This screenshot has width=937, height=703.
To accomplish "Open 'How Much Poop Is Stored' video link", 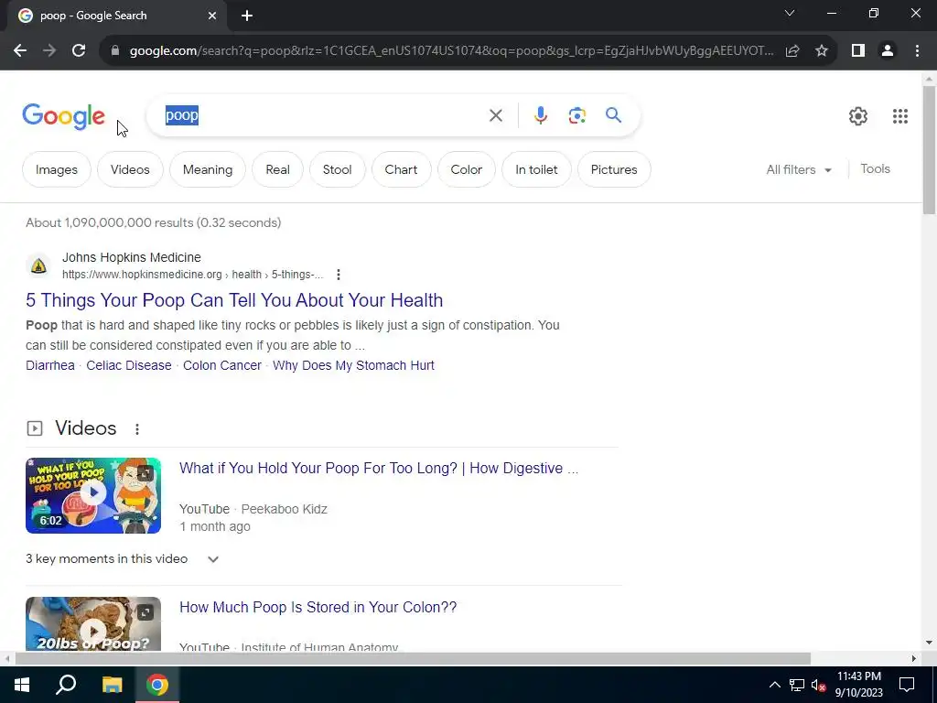I will tap(318, 608).
